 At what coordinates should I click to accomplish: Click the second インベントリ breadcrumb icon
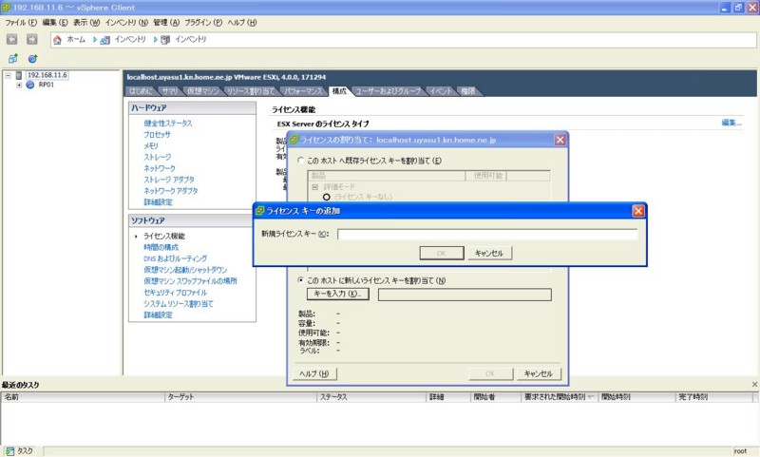point(165,40)
